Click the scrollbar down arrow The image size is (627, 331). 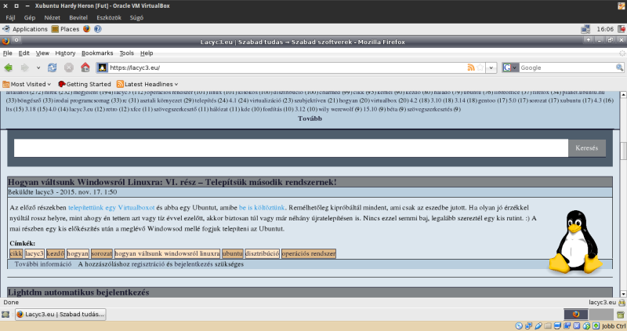(623, 294)
